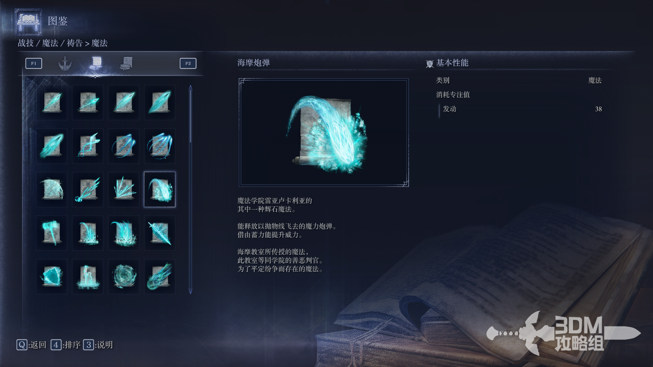Switch to the stacked books incantation tab
This screenshot has width=653, height=367.
point(127,63)
